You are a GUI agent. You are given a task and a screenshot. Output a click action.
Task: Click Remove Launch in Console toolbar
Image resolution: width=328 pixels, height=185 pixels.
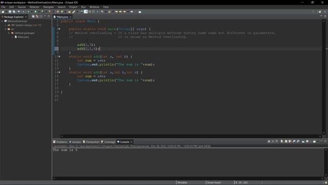273,142
